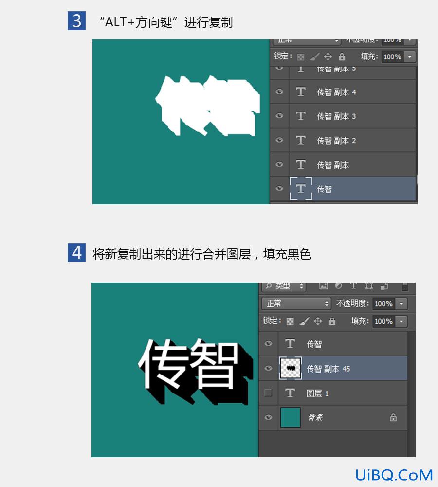Click lock all padlock in step 4 panel
The height and width of the screenshot is (487, 438).
pyautogui.click(x=332, y=321)
